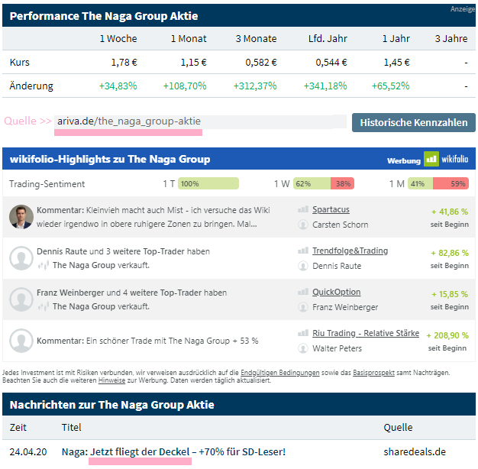
Task: Click the chart icon beside Trendfolge&Trading
Action: pos(303,251)
